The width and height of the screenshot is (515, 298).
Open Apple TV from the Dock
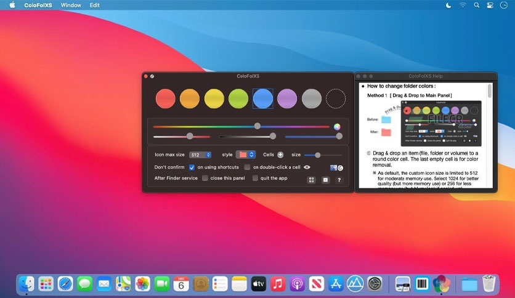pyautogui.click(x=259, y=284)
